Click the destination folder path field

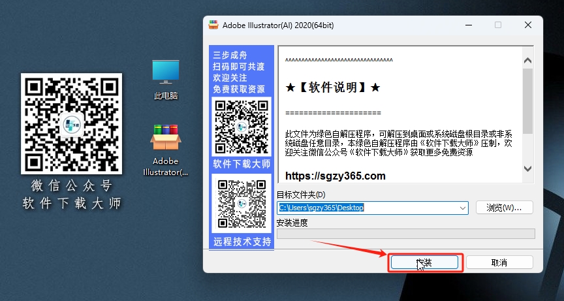(x=372, y=208)
